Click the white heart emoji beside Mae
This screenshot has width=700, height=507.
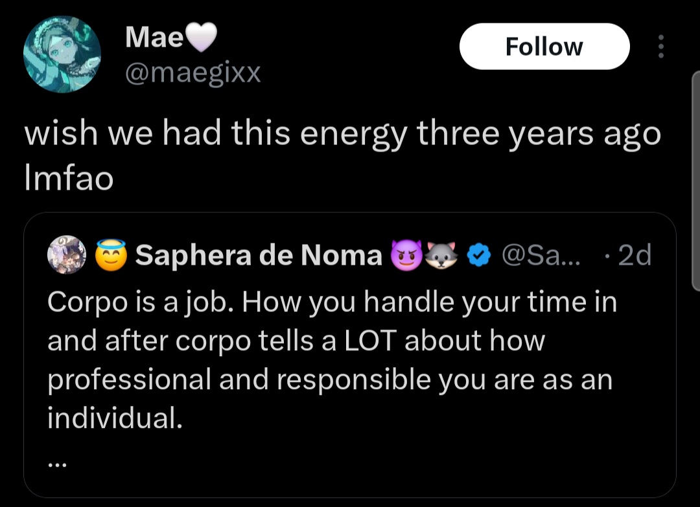tap(200, 38)
